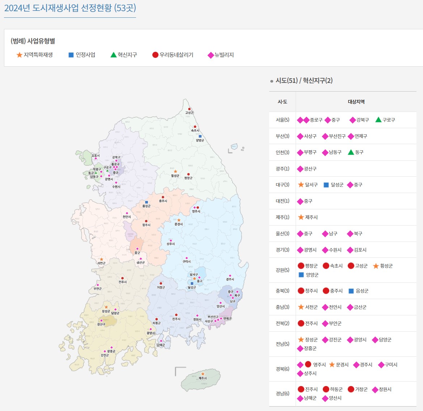Screen dimensions: 423x411
Task: Select the blue square 인정사업 legend icon
Action: 71,55
